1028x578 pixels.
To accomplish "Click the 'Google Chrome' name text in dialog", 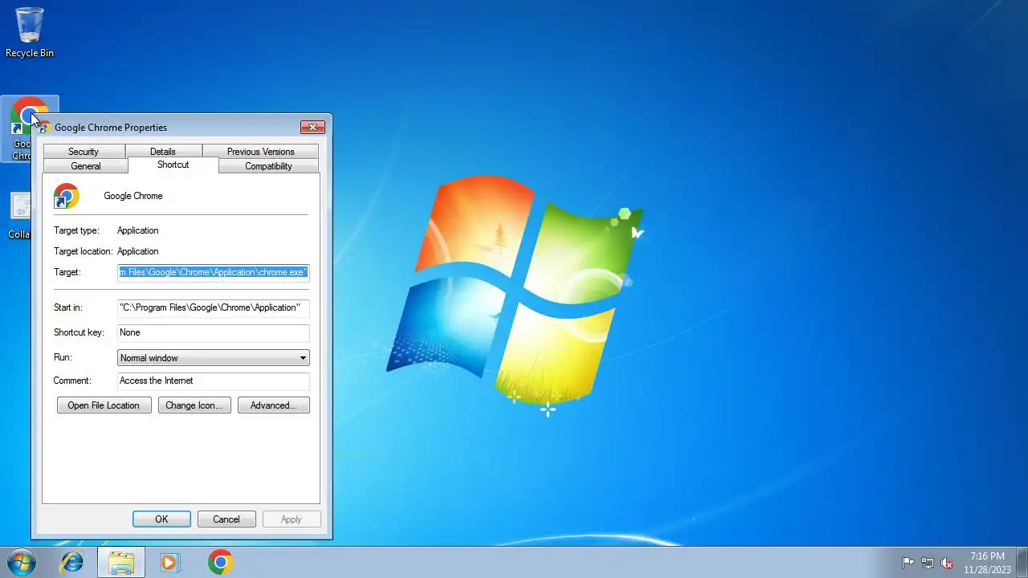I will pyautogui.click(x=133, y=196).
